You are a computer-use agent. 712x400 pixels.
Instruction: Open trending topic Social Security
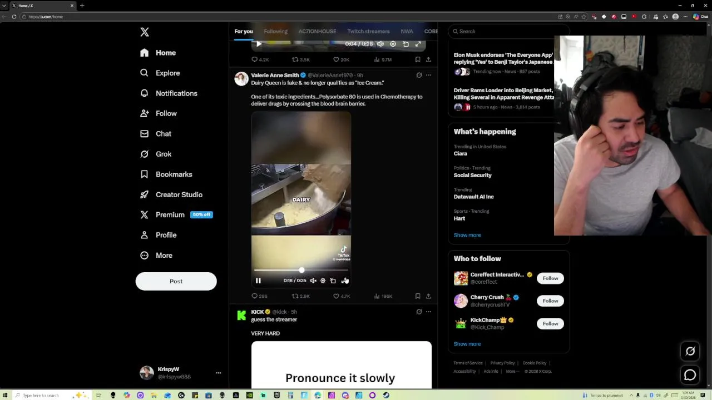point(473,175)
